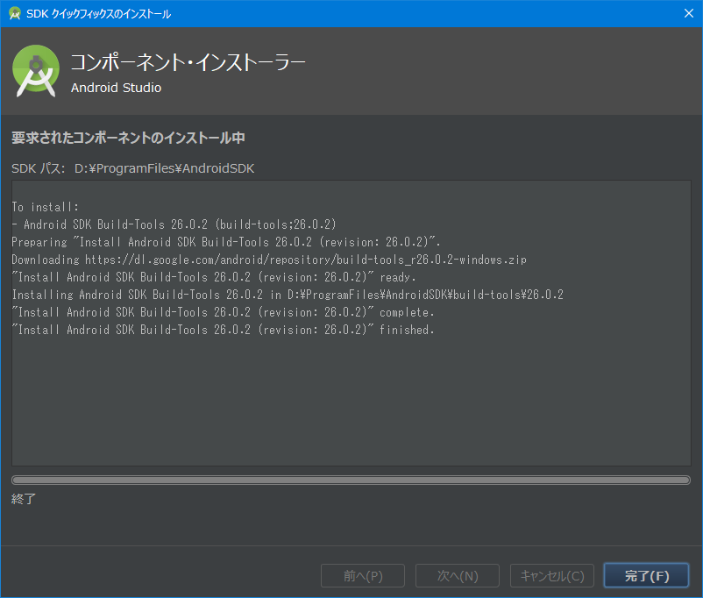
Task: Click the キャンセル(C) cancel button
Action: [x=552, y=575]
